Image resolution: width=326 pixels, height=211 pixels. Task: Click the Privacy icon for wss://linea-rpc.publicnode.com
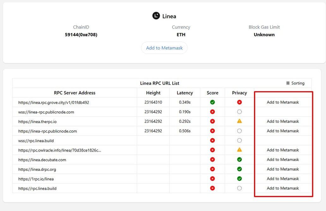tap(239, 112)
